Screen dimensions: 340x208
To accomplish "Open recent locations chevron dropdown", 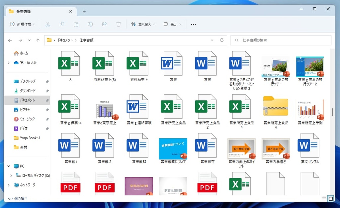I will 29,40.
